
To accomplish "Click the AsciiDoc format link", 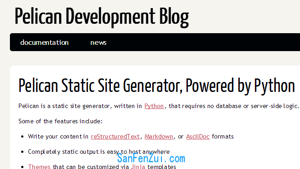I will point(198,136).
